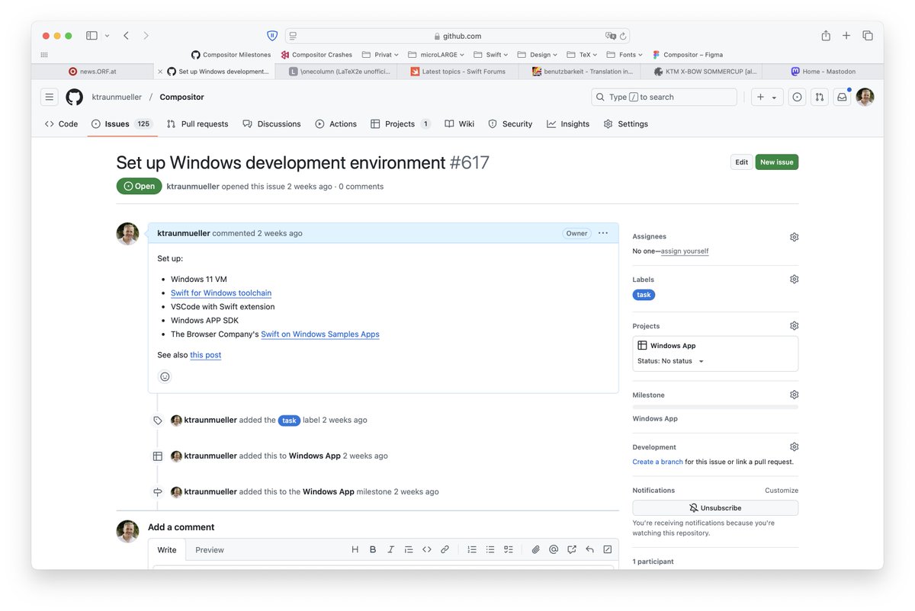Click the Safari address bar

pyautogui.click(x=457, y=36)
